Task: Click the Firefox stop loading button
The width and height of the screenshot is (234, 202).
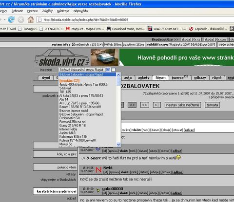Action: (21, 19)
